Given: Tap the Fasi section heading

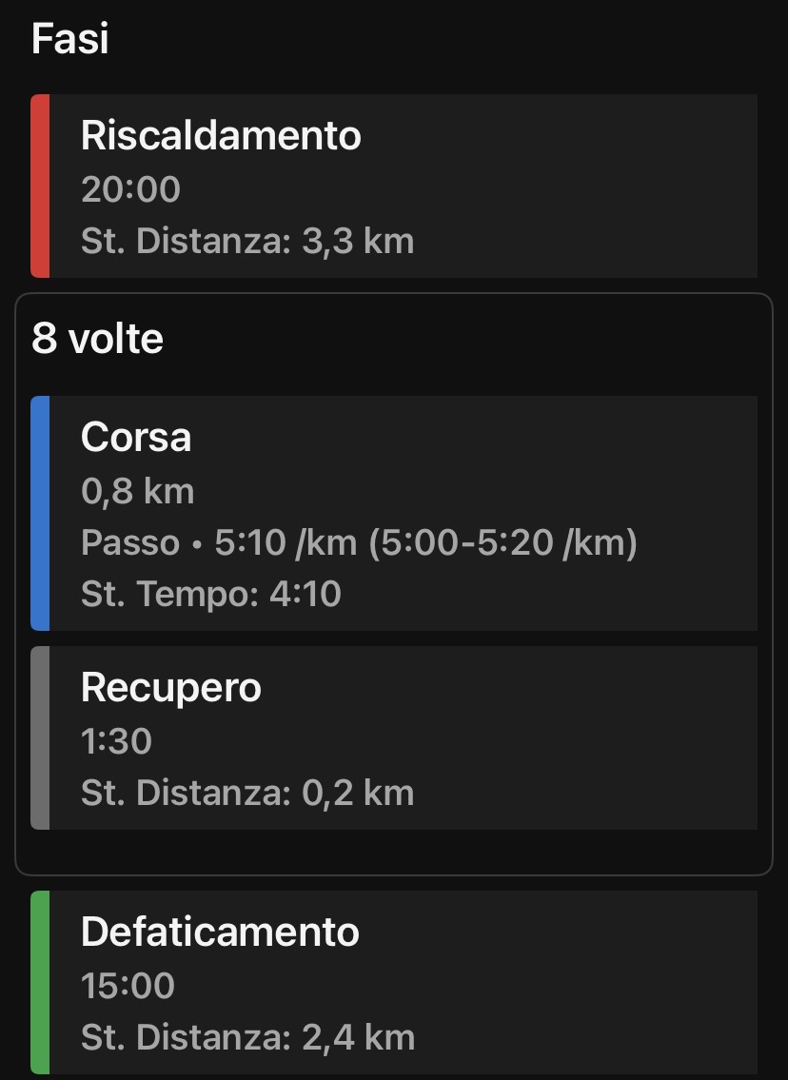Looking at the screenshot, I should [x=69, y=39].
